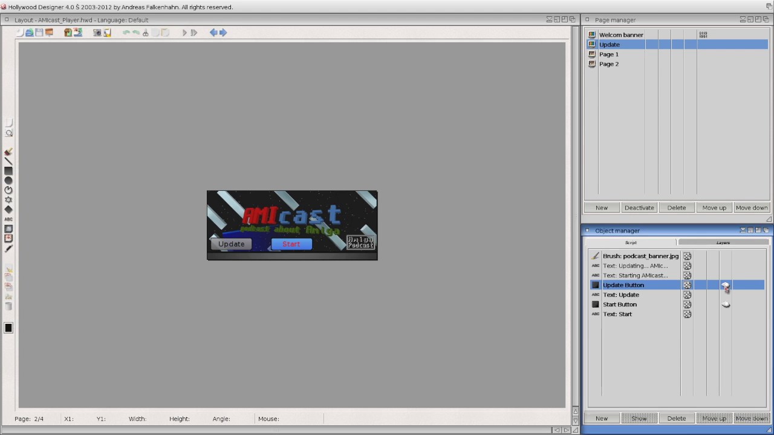Click Move down in the Object manager

752,419
